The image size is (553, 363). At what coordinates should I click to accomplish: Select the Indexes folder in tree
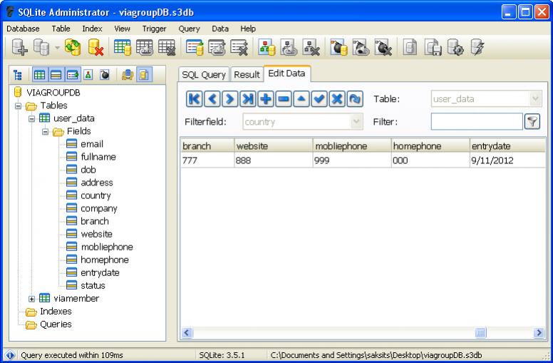click(55, 312)
